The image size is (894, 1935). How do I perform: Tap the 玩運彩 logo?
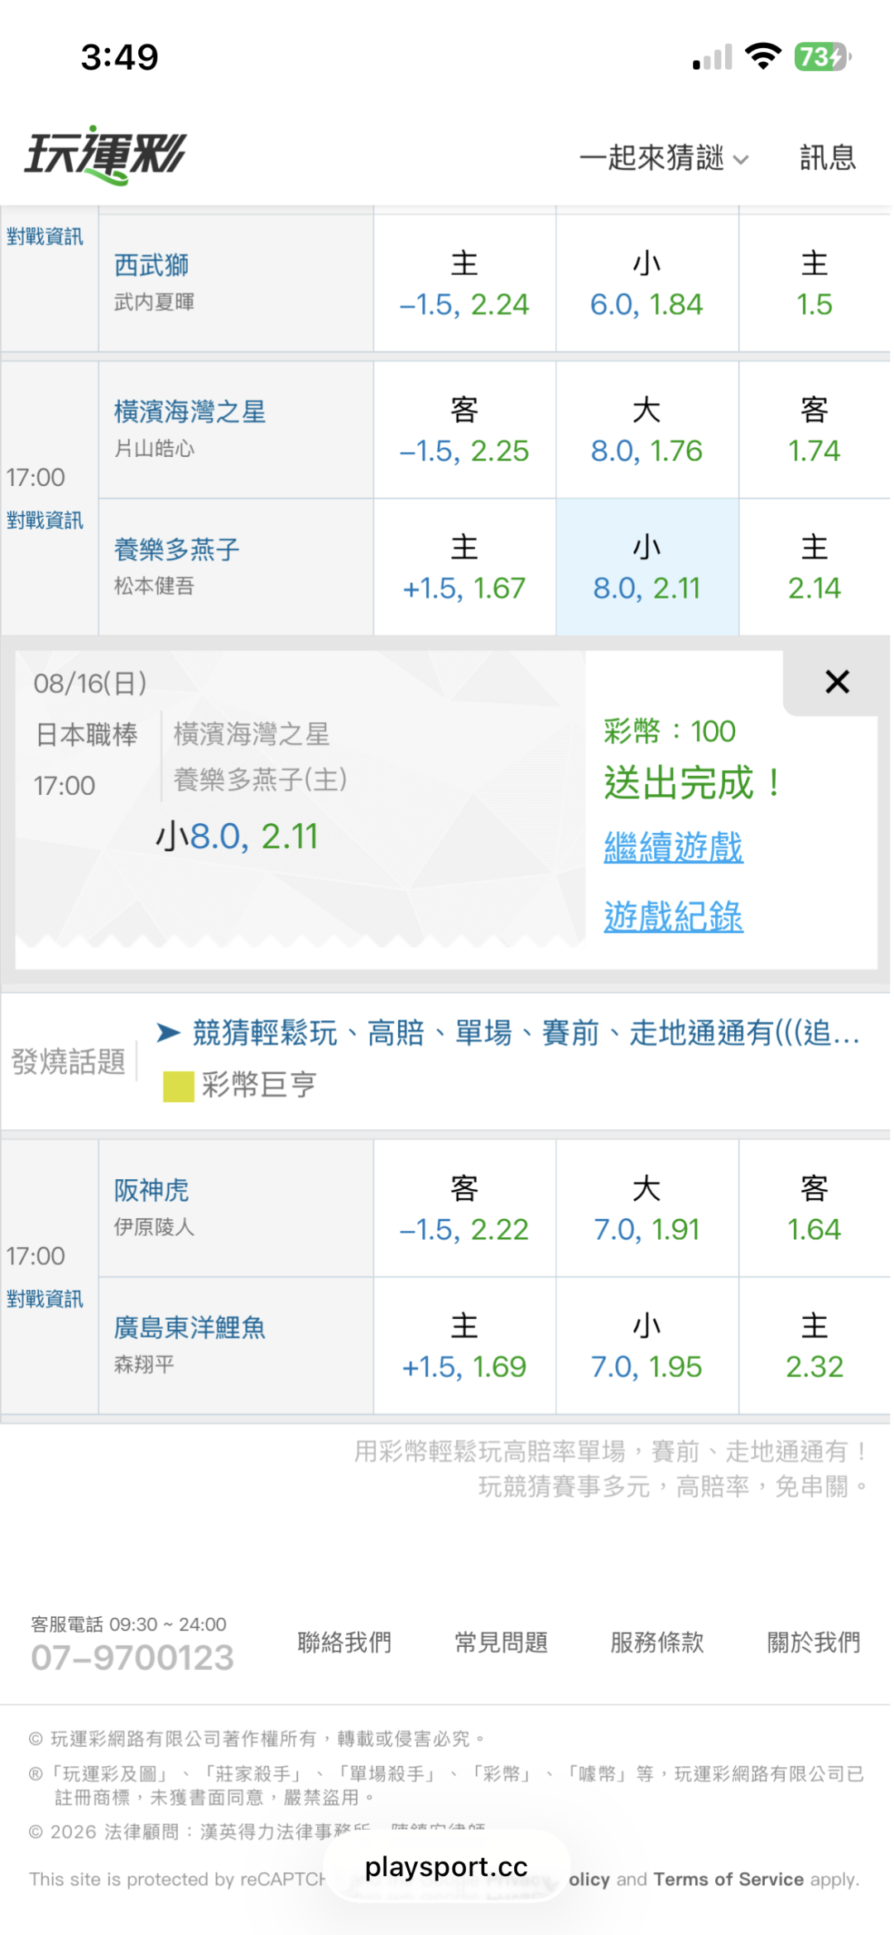(x=105, y=155)
